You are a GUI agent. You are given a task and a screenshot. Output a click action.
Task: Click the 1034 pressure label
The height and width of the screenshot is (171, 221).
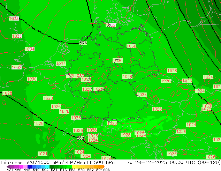click(30, 49)
